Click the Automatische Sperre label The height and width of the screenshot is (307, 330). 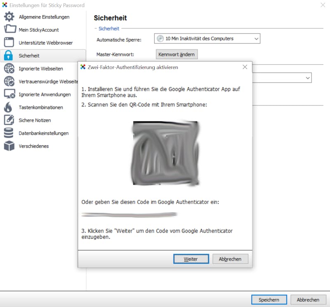119,40
